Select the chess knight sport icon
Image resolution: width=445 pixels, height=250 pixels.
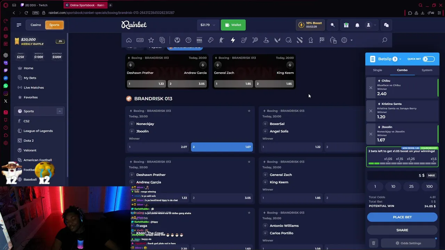(x=311, y=40)
